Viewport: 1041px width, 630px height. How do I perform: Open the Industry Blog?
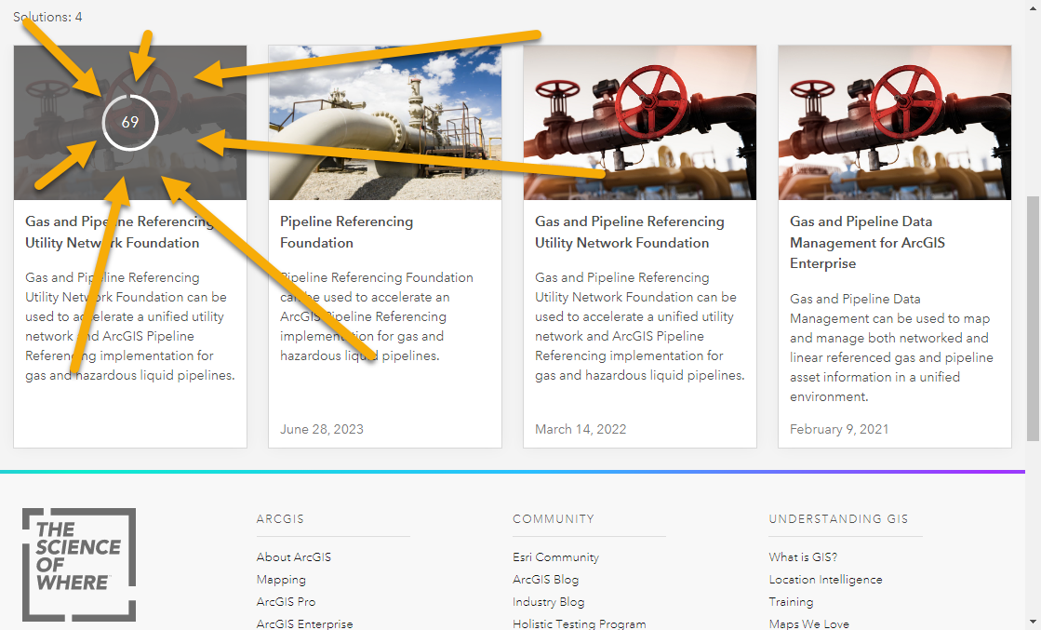point(546,601)
